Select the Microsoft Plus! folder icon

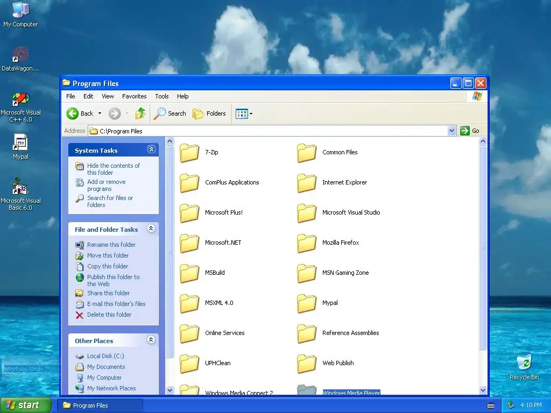coord(189,213)
